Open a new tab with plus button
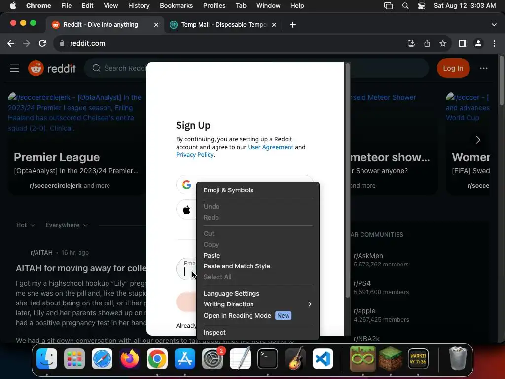Viewport: 505px width, 379px height. 293,25
